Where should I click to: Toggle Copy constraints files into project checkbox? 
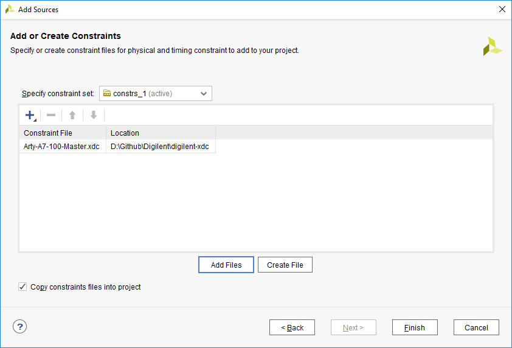[22, 287]
